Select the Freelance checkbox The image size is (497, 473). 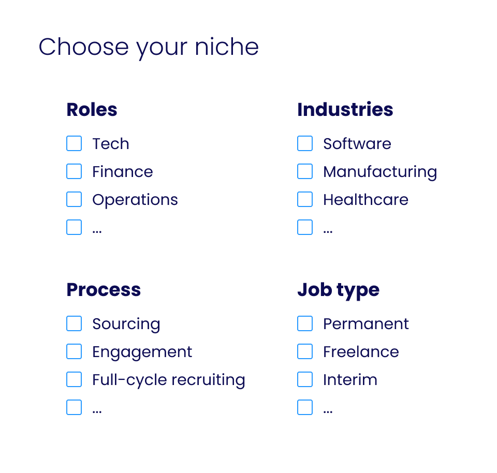tap(305, 351)
